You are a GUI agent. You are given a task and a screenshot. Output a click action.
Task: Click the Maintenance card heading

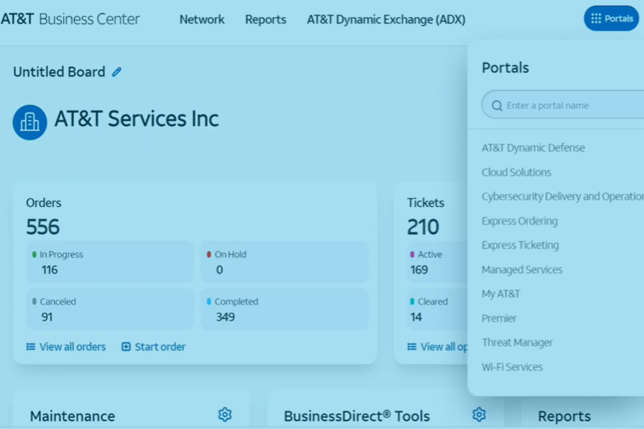[72, 416]
